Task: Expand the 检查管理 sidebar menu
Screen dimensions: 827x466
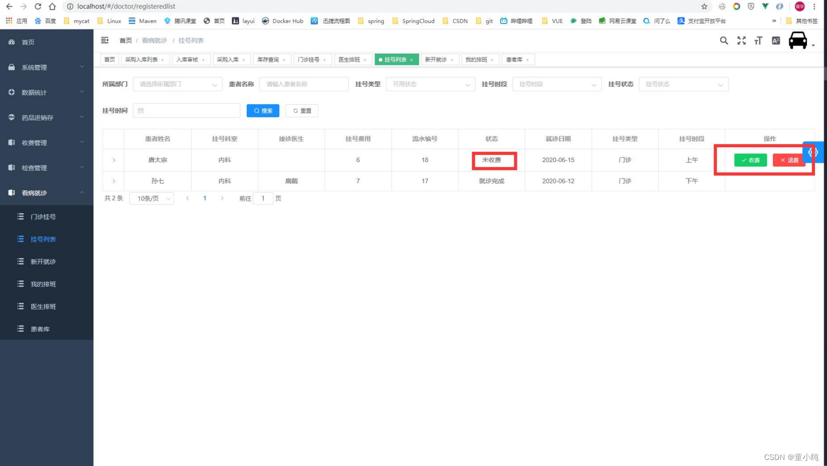Action: (46, 168)
